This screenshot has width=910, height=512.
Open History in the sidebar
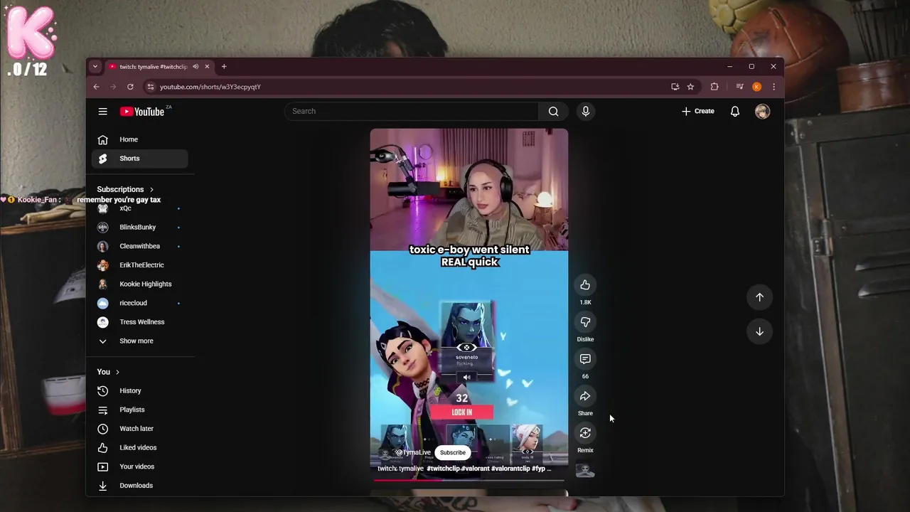tap(139, 390)
